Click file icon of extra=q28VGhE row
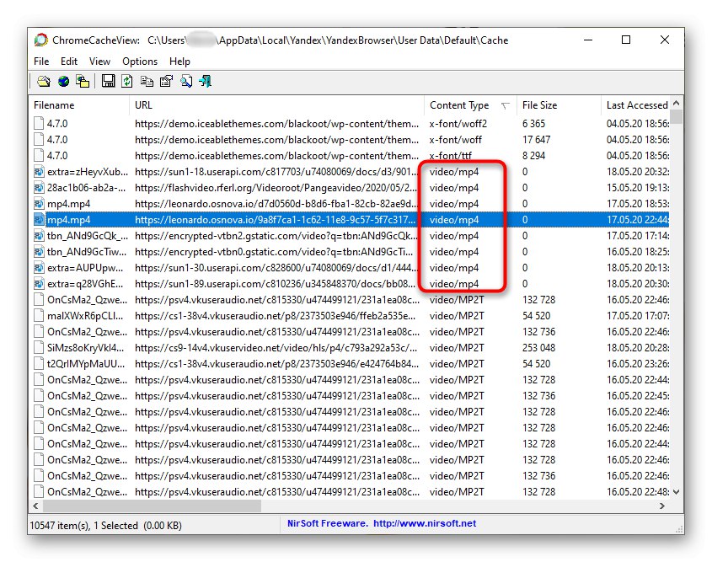 (x=39, y=284)
